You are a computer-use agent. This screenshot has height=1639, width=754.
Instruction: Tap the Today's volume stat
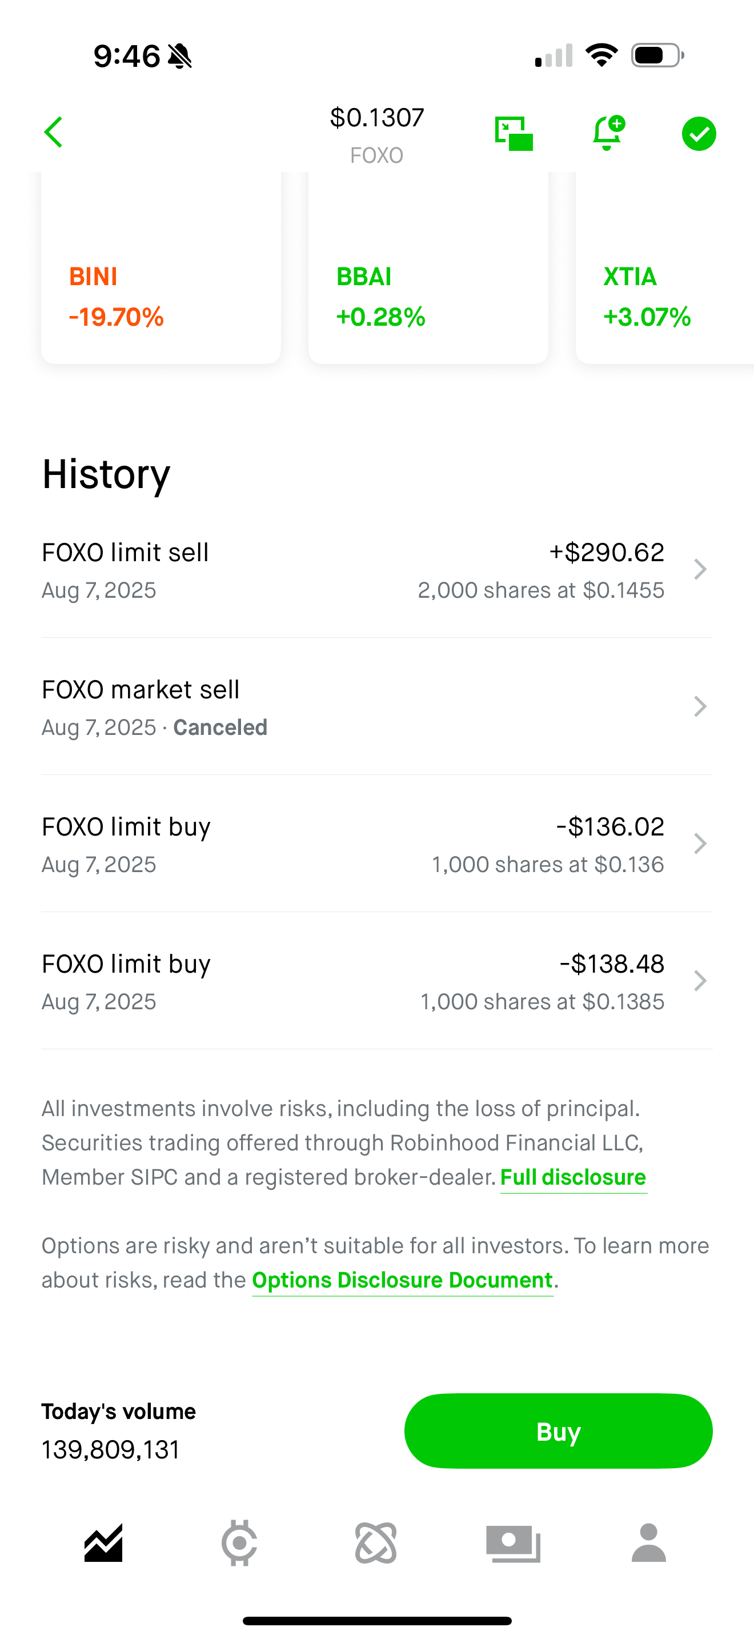pos(119,1431)
